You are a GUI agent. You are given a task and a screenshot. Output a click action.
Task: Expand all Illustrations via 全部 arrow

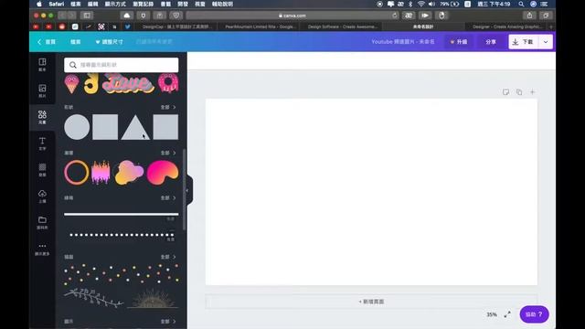click(168, 257)
